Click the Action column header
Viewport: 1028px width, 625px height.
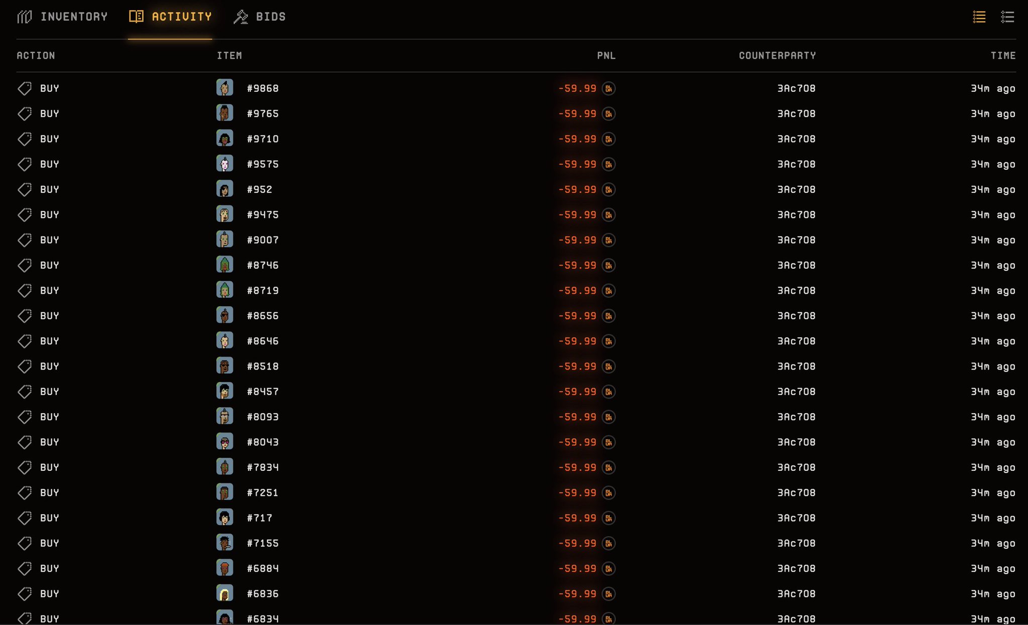click(x=36, y=55)
